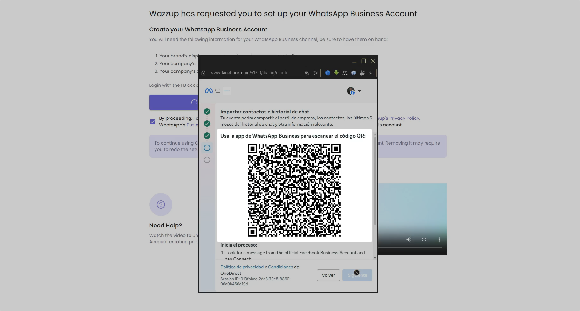Open the LanguageTool LT extension icon
Image resolution: width=580 pixels, height=311 pixels.
click(345, 73)
